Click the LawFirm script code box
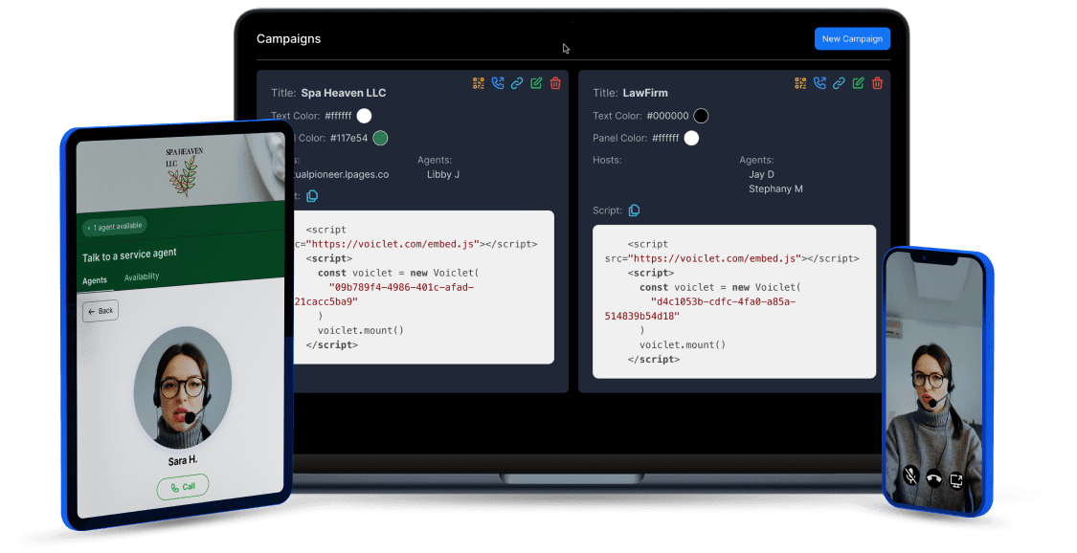1077x553 pixels. pyautogui.click(x=734, y=301)
